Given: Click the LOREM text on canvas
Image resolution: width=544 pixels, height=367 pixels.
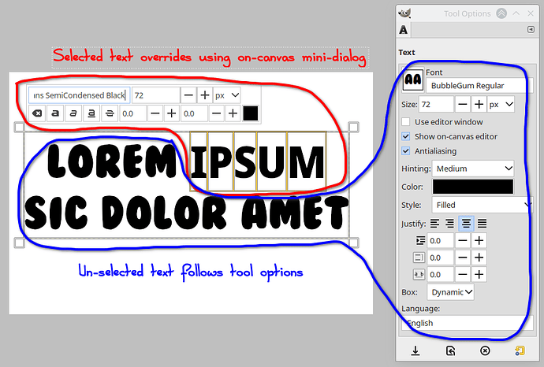Looking at the screenshot, I should (x=113, y=161).
